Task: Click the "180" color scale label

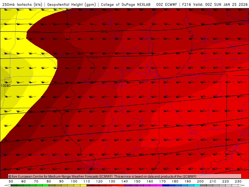Action: 175,181
